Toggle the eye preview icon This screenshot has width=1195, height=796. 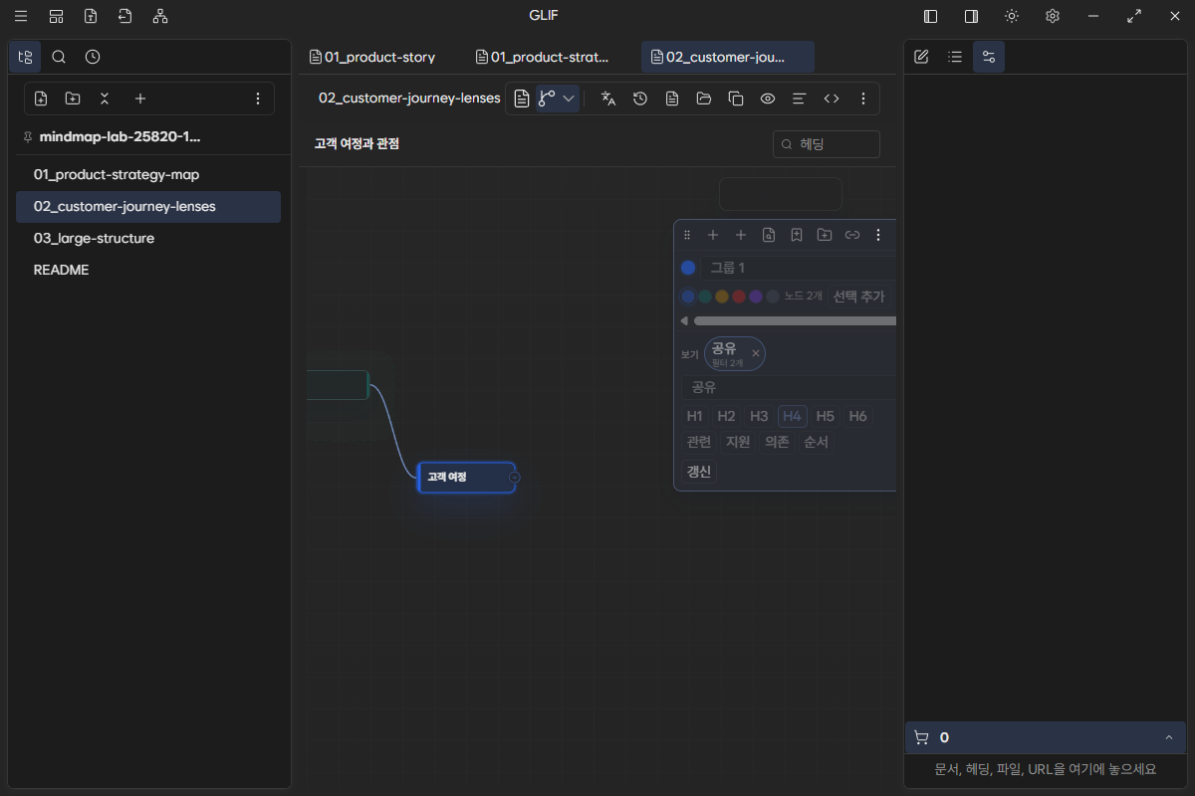(768, 99)
